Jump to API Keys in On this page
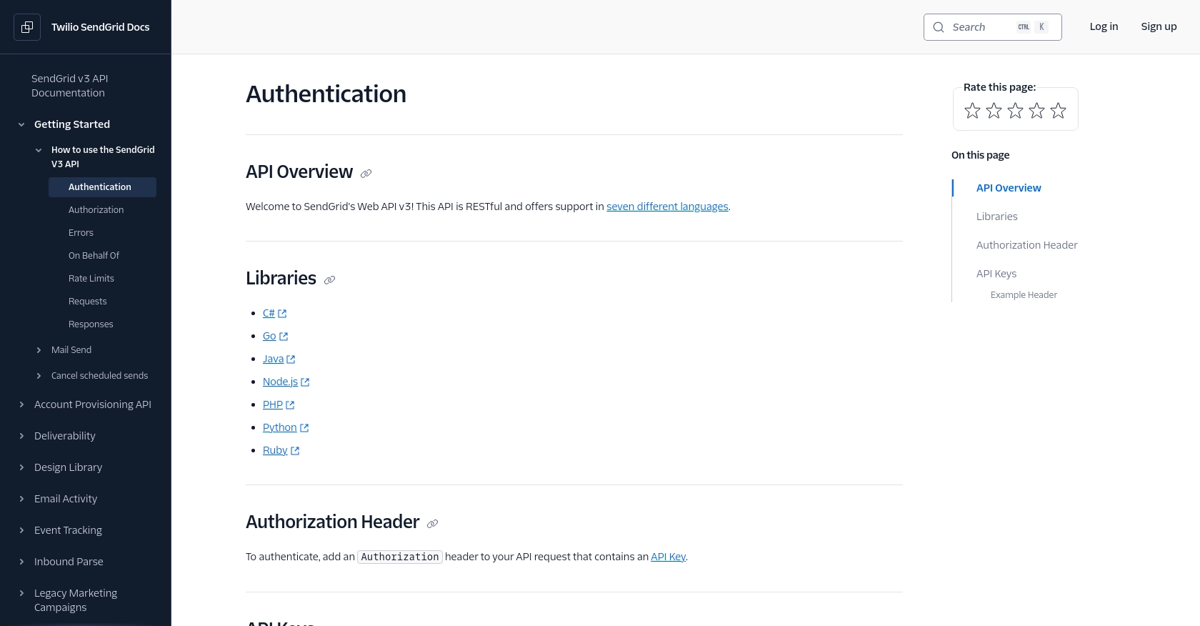Viewport: 1200px width, 626px height. (x=996, y=274)
